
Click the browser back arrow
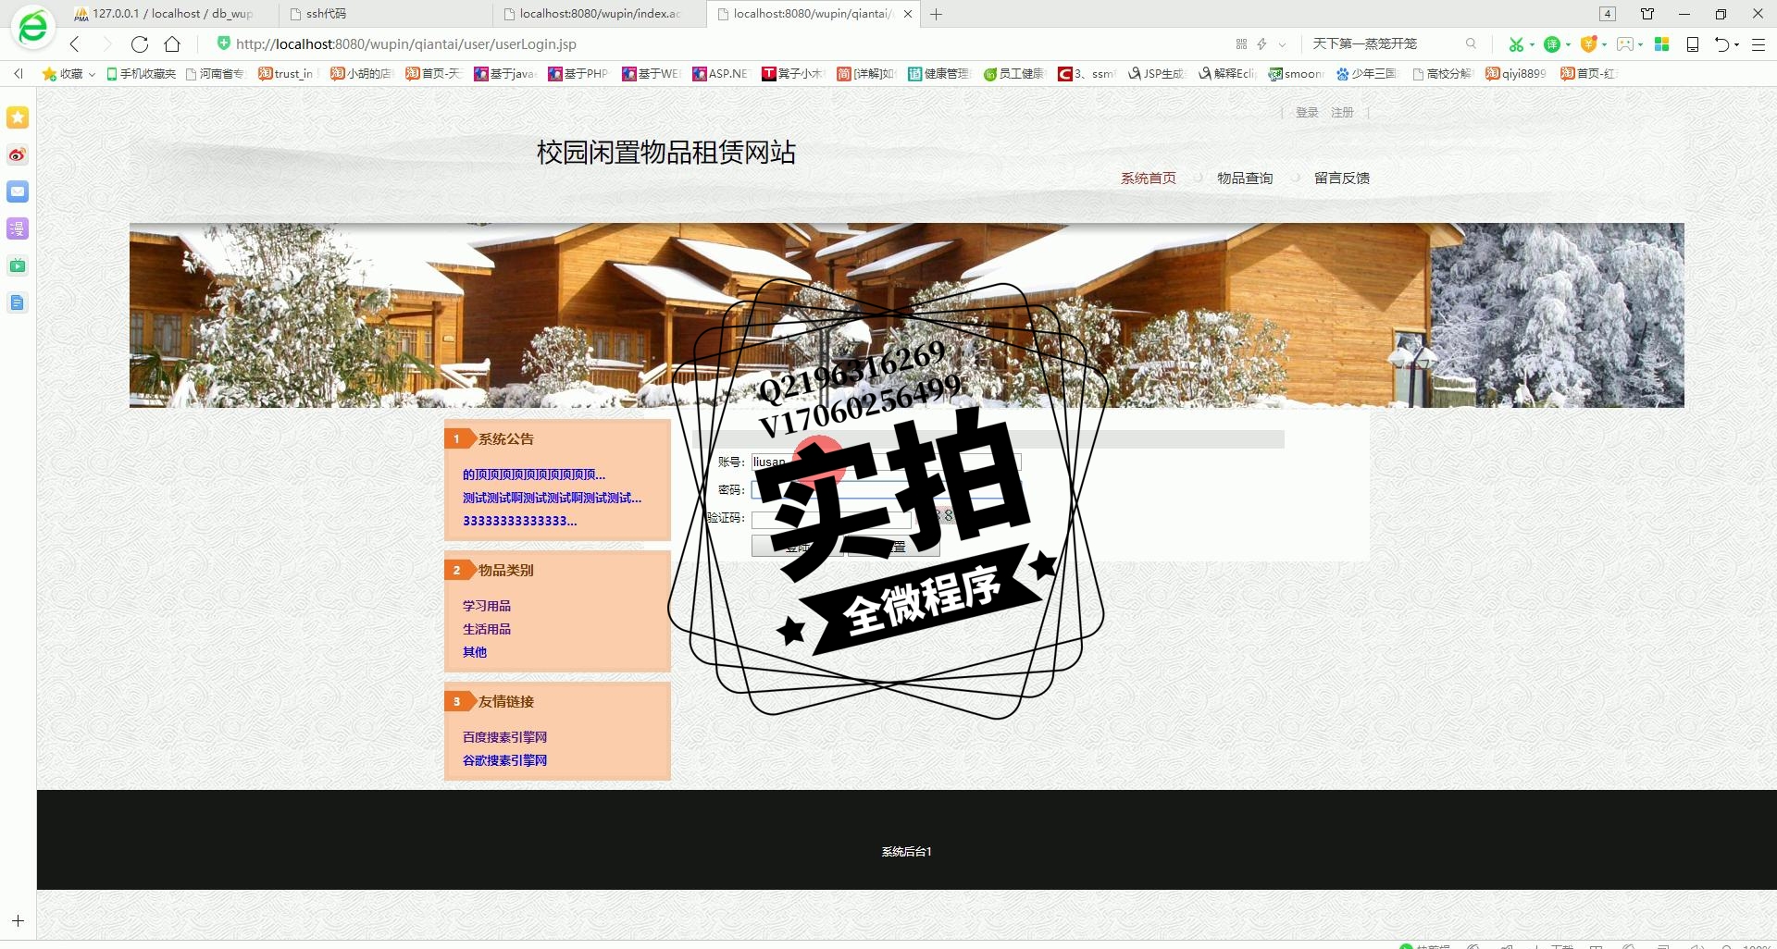pos(75,43)
